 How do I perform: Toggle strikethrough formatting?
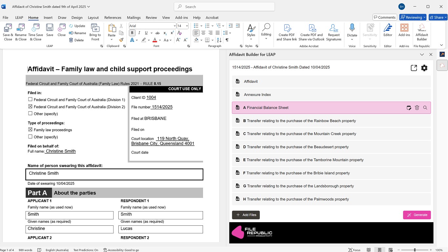(x=157, y=33)
